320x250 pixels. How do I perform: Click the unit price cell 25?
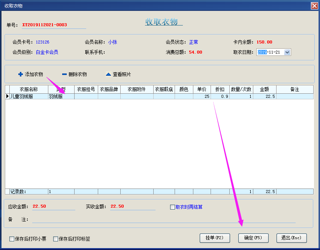[x=202, y=96]
